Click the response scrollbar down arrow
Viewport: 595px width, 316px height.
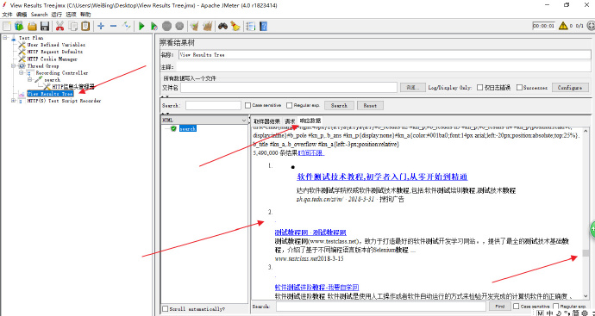coord(586,296)
